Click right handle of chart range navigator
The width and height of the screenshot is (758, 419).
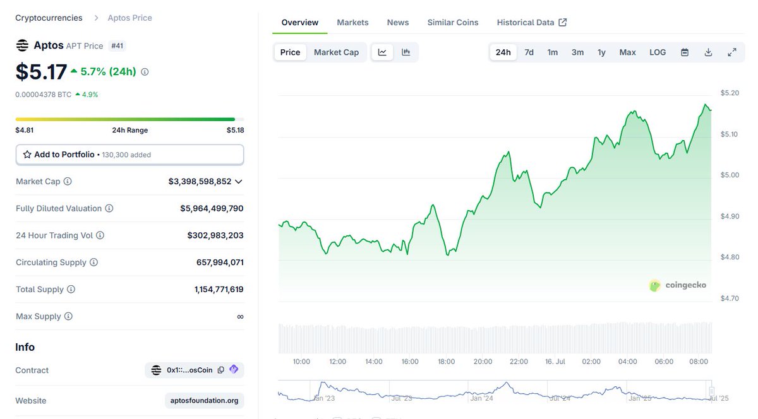(x=711, y=391)
